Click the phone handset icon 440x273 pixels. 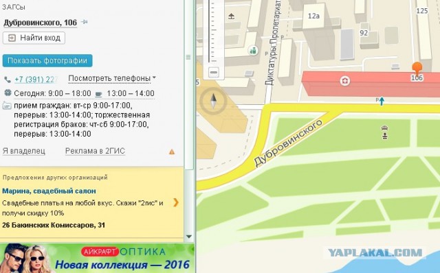[x=8, y=80]
